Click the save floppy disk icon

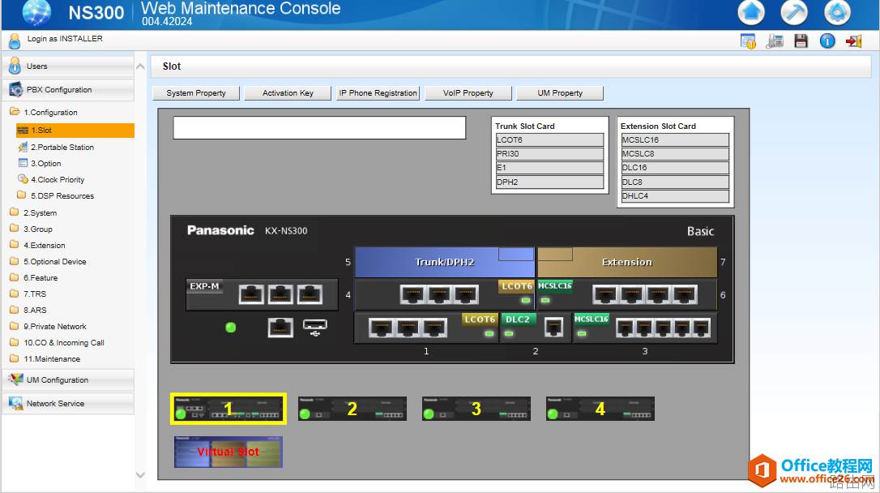pos(801,41)
